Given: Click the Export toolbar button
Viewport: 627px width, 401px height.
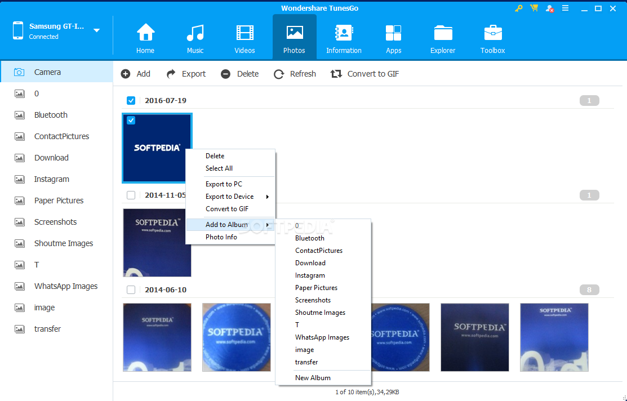Looking at the screenshot, I should tap(186, 74).
